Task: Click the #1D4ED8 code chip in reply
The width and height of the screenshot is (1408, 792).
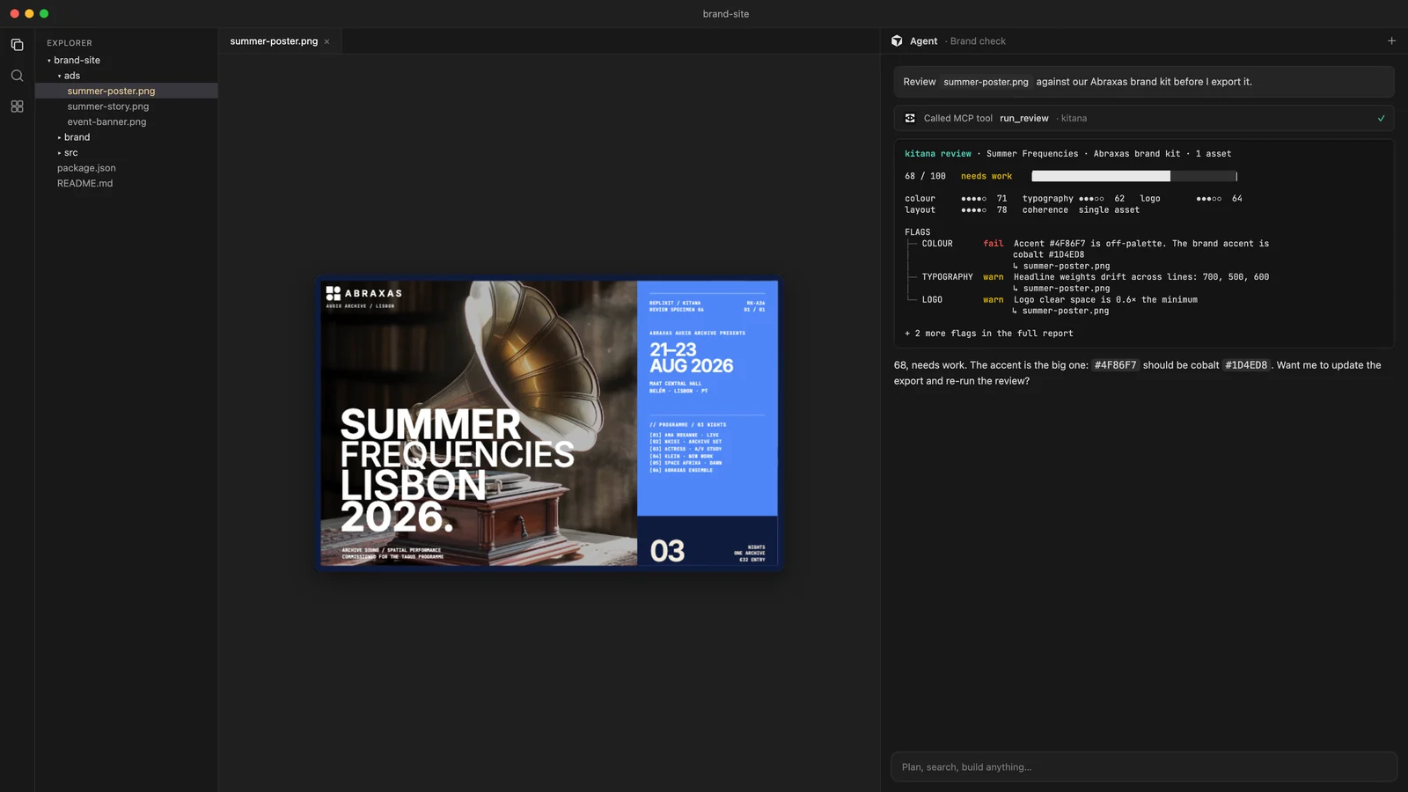Action: tap(1246, 365)
